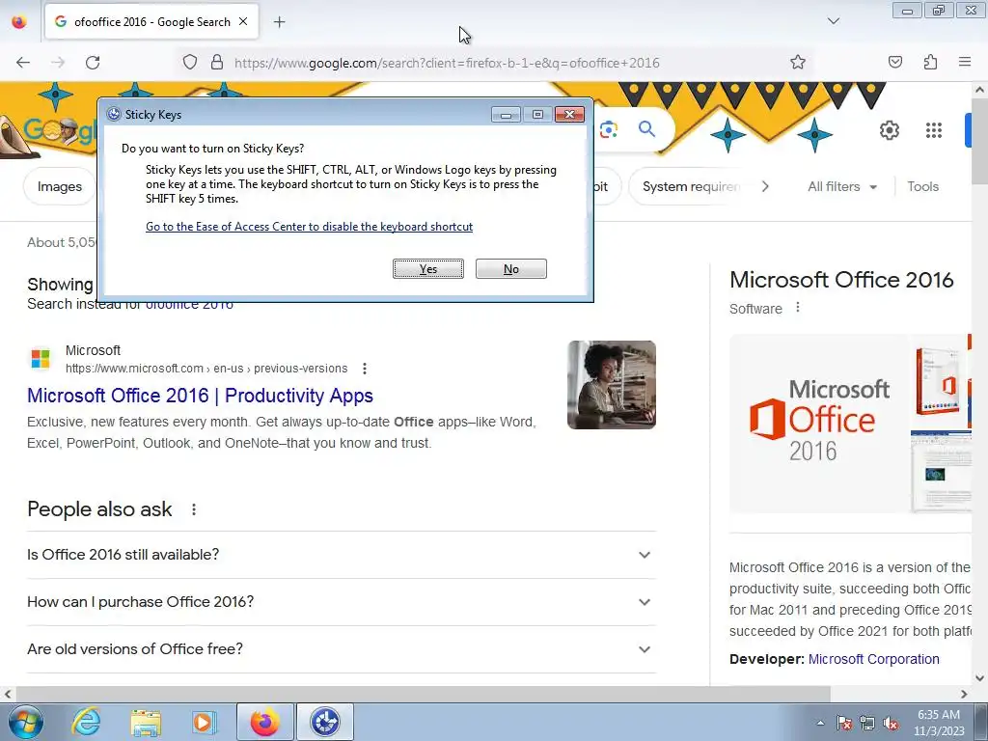This screenshot has height=741, width=988.
Task: Open Windows Explorer from the taskbar
Action: [x=146, y=722]
